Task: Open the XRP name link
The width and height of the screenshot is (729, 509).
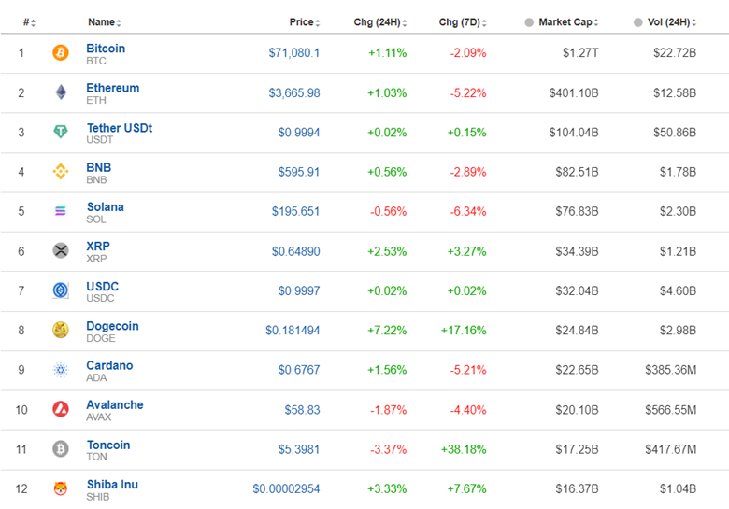Action: (98, 247)
